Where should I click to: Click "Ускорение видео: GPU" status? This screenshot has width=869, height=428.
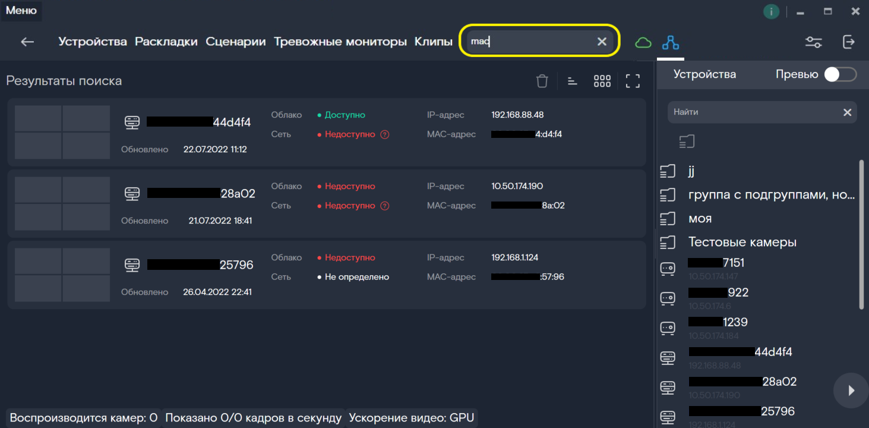(412, 418)
